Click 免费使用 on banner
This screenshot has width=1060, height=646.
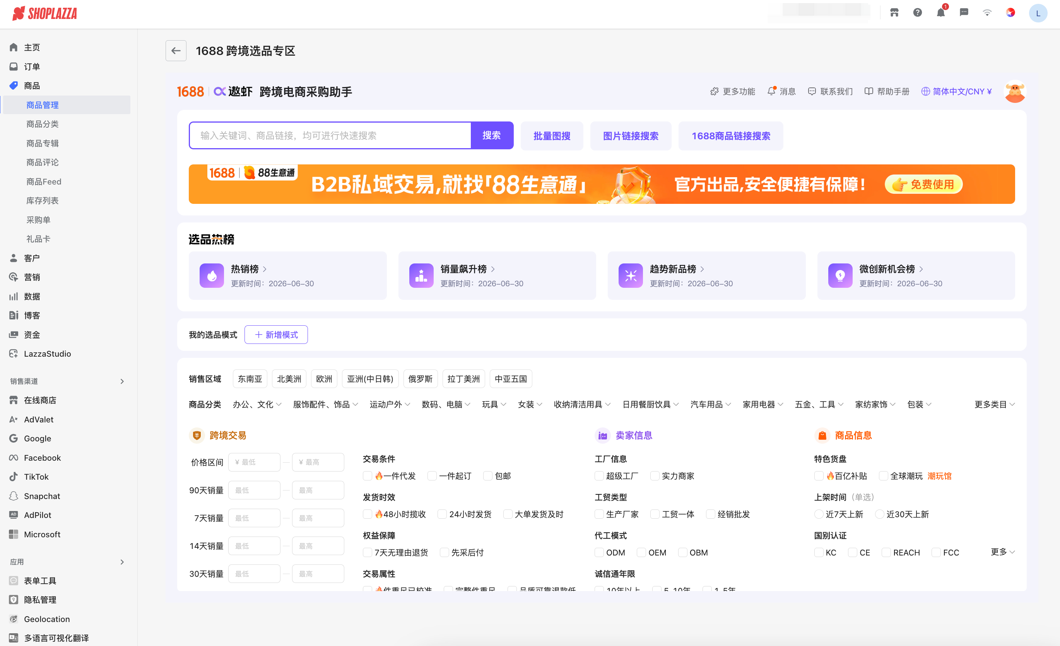[923, 185]
